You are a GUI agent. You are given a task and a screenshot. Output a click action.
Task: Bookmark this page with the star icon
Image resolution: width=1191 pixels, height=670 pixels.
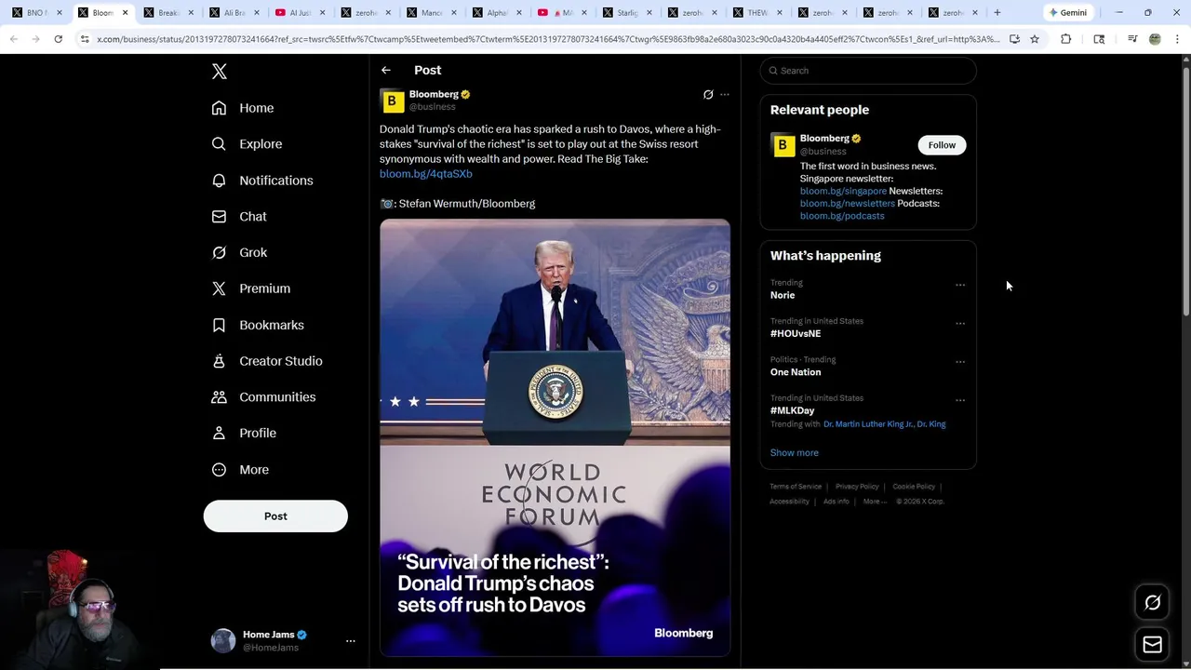click(x=1034, y=39)
